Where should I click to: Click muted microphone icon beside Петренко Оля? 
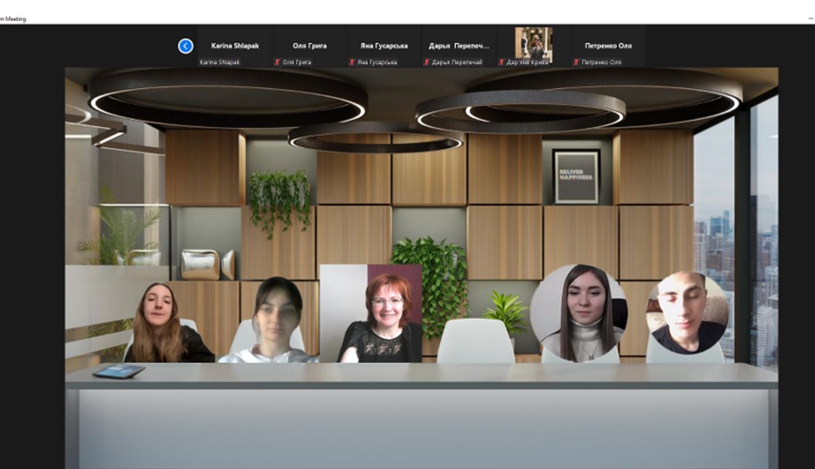click(x=576, y=62)
